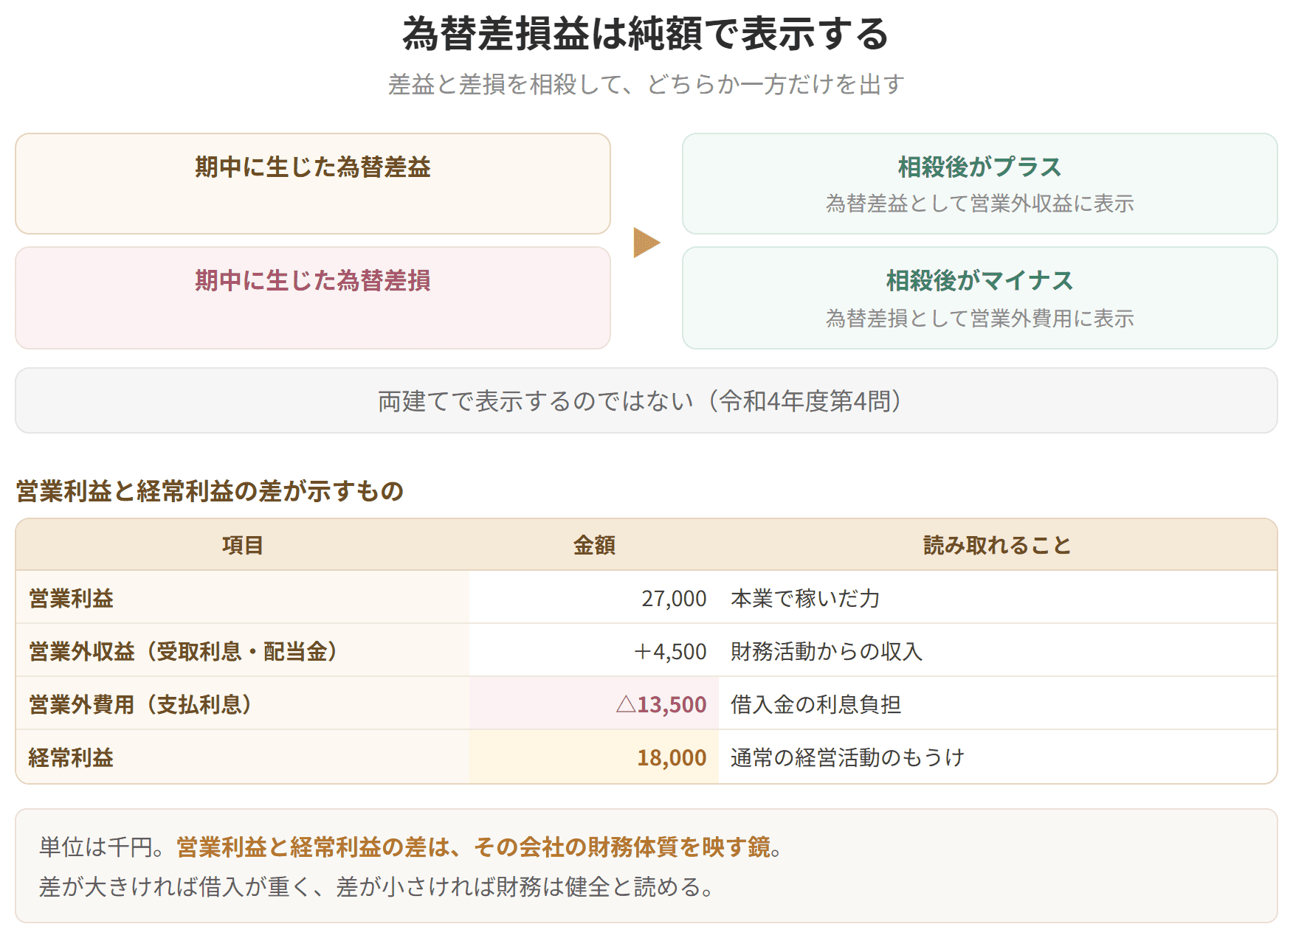
Task: Select subtitle 差益と差損を相殺して、どちらか一方だけを出す
Action: pyautogui.click(x=646, y=85)
